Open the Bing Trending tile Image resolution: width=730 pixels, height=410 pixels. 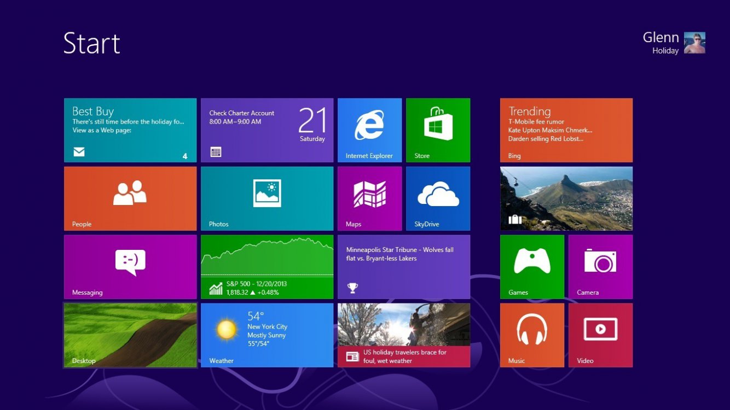click(x=566, y=130)
